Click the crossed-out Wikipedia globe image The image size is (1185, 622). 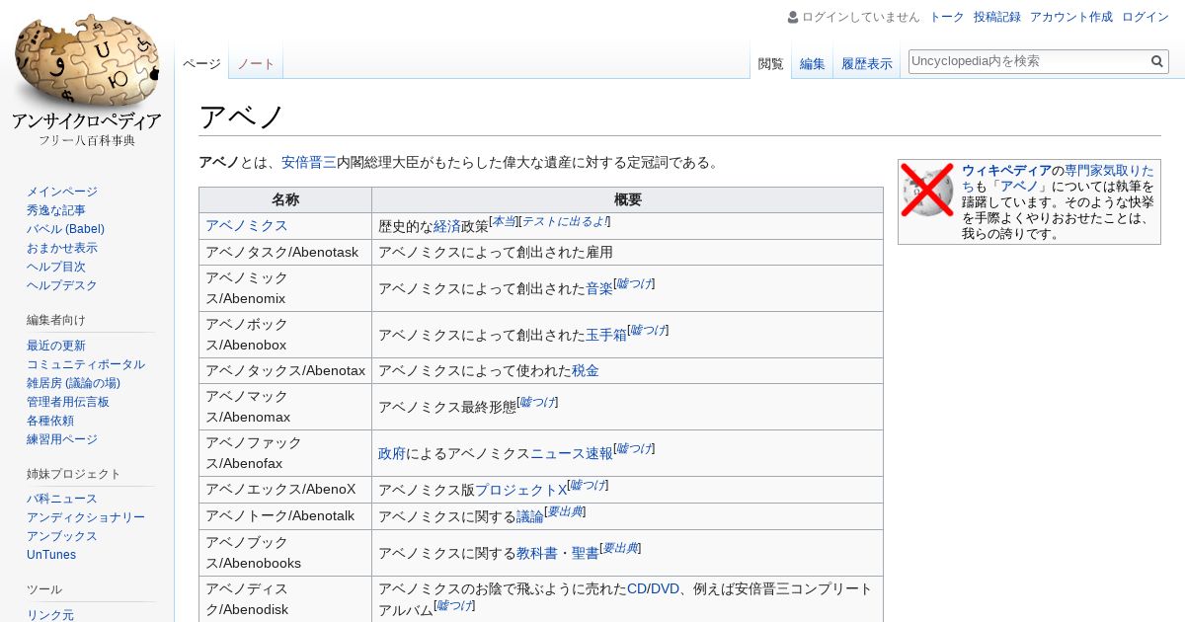coord(927,190)
